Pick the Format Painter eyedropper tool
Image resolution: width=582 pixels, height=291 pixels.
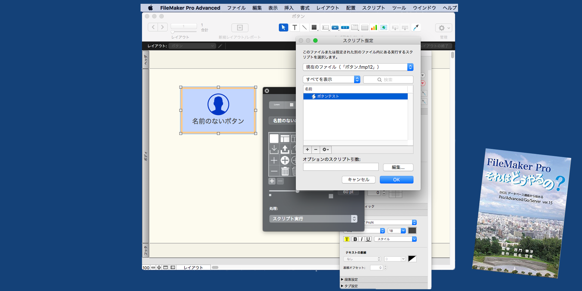coord(416,28)
